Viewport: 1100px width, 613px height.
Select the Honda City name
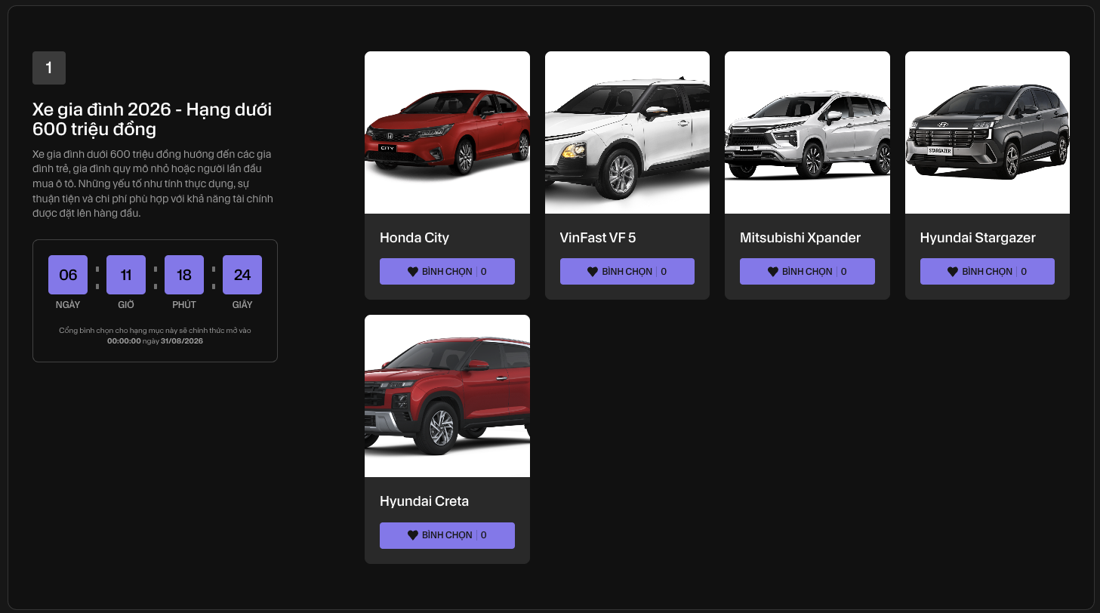tap(414, 238)
